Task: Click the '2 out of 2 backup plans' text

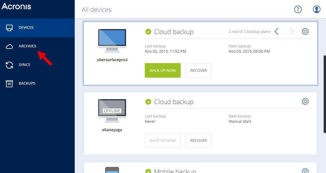Action: (250, 31)
